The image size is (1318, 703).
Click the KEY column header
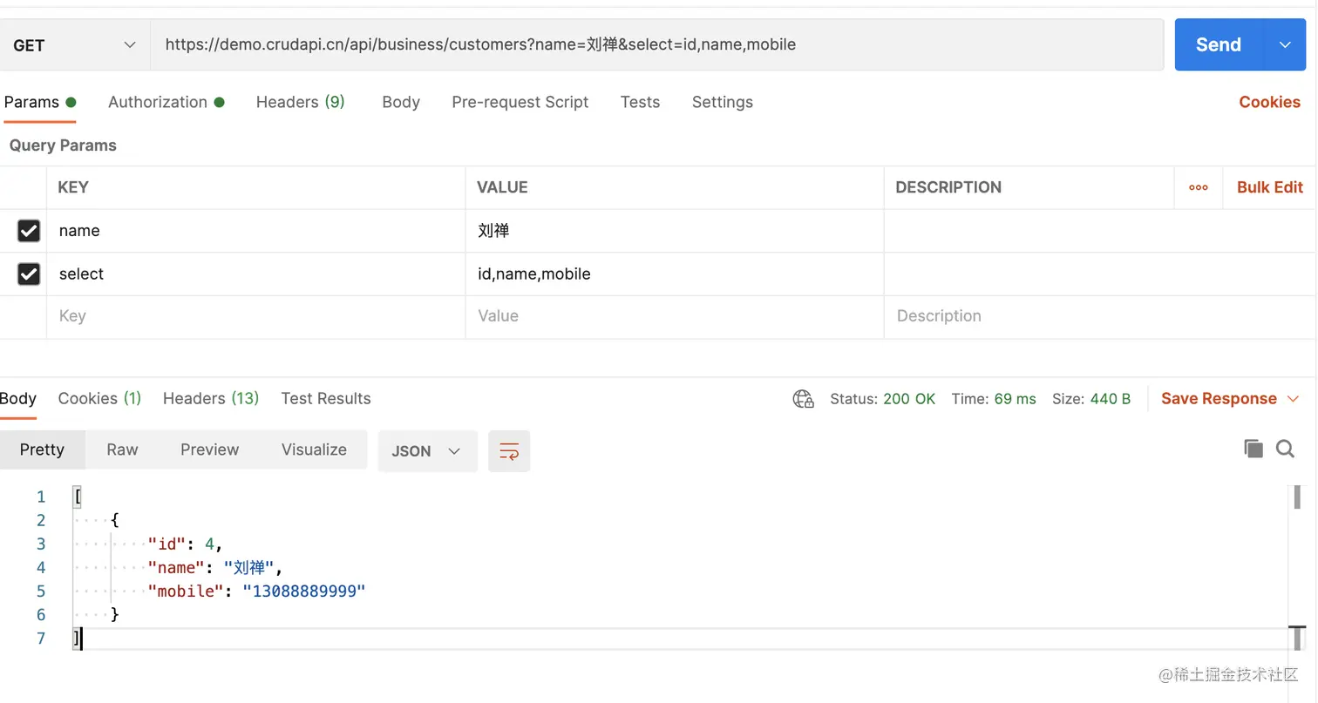click(73, 187)
